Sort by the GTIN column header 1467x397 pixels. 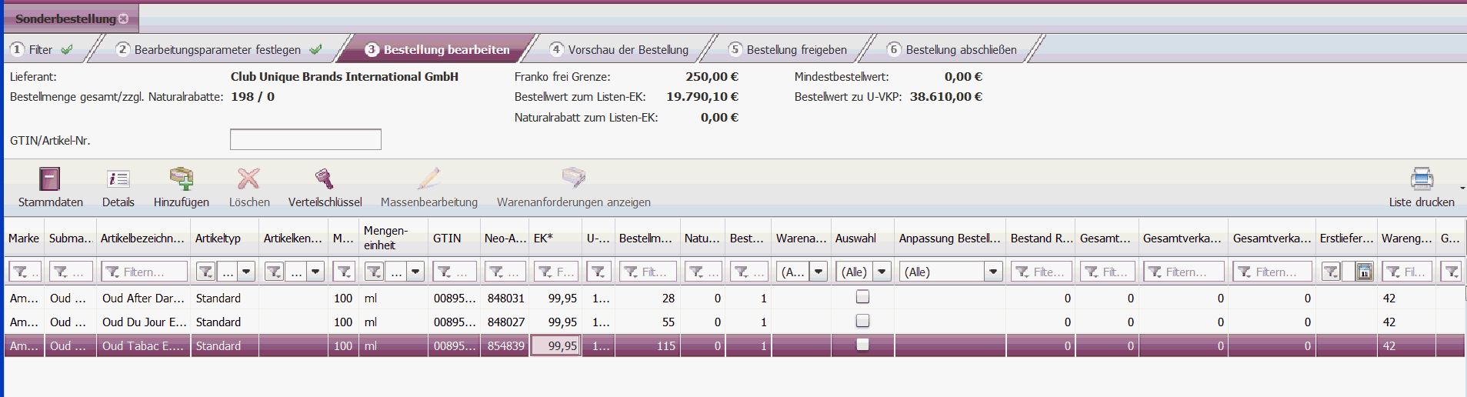point(454,238)
